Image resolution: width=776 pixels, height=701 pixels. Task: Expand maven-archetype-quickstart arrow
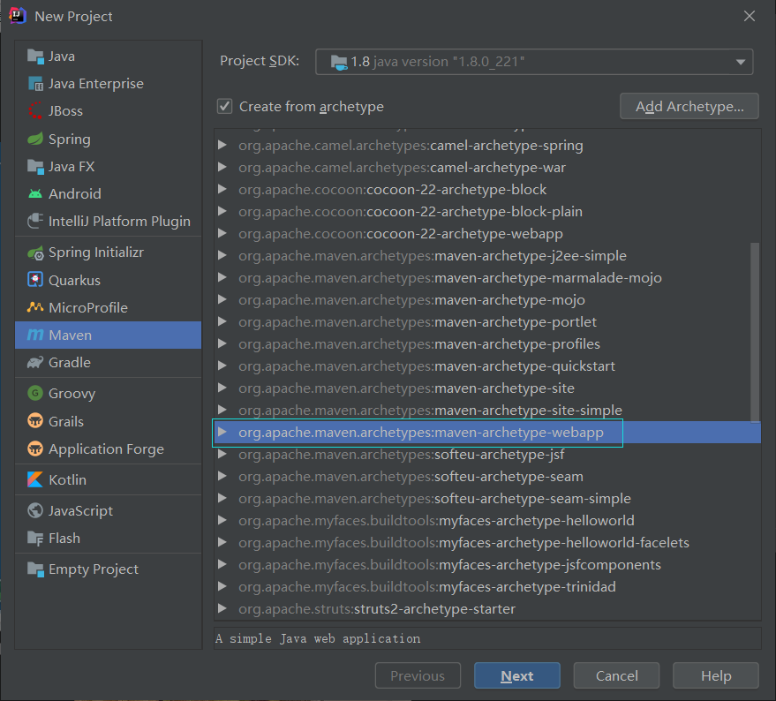(x=222, y=366)
